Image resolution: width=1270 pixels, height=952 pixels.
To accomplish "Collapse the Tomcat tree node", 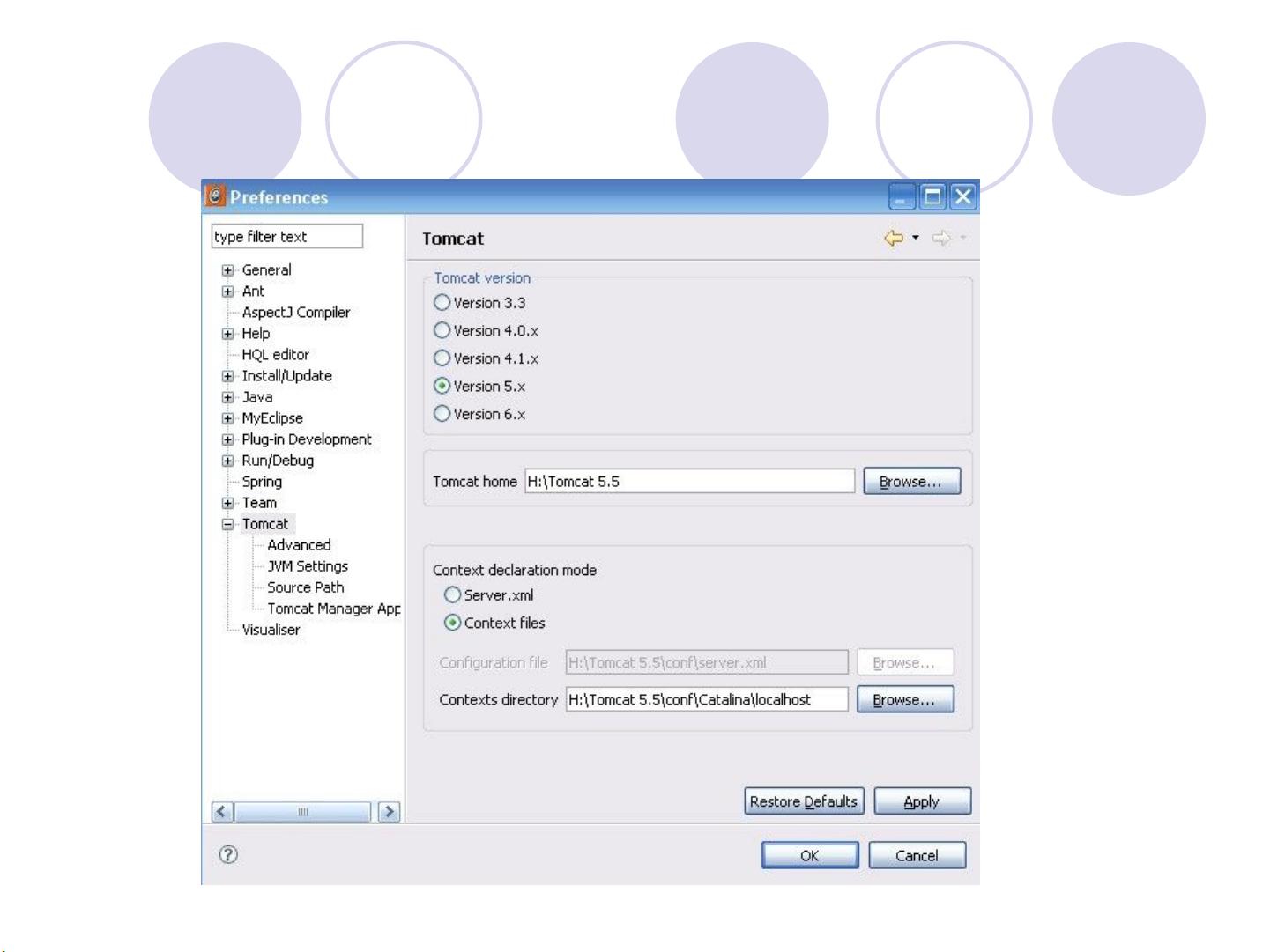I will [x=227, y=524].
